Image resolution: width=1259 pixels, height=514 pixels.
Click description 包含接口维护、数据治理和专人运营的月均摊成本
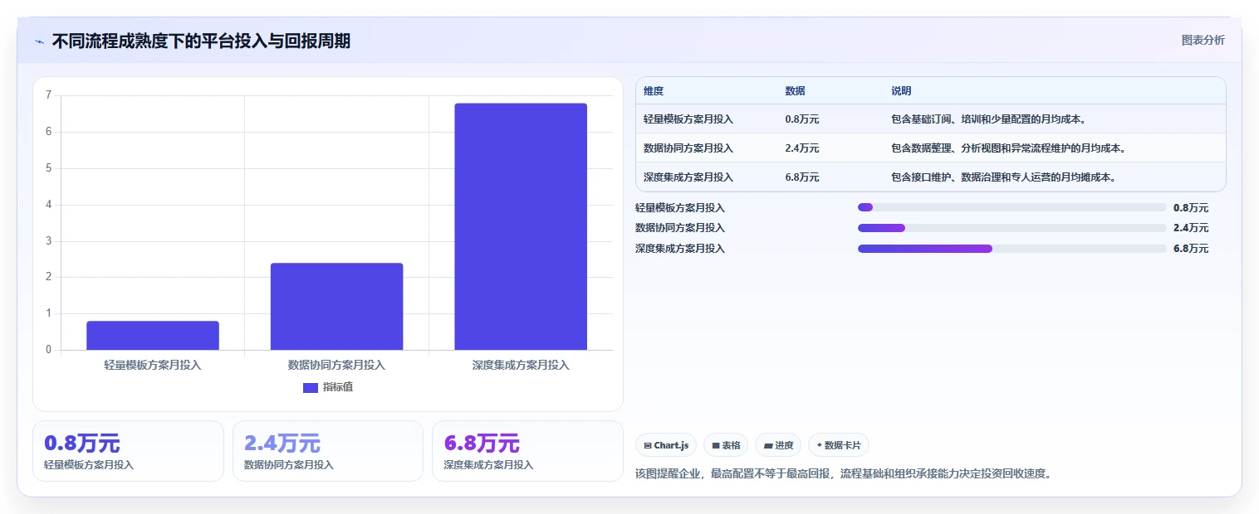[x=1003, y=177]
